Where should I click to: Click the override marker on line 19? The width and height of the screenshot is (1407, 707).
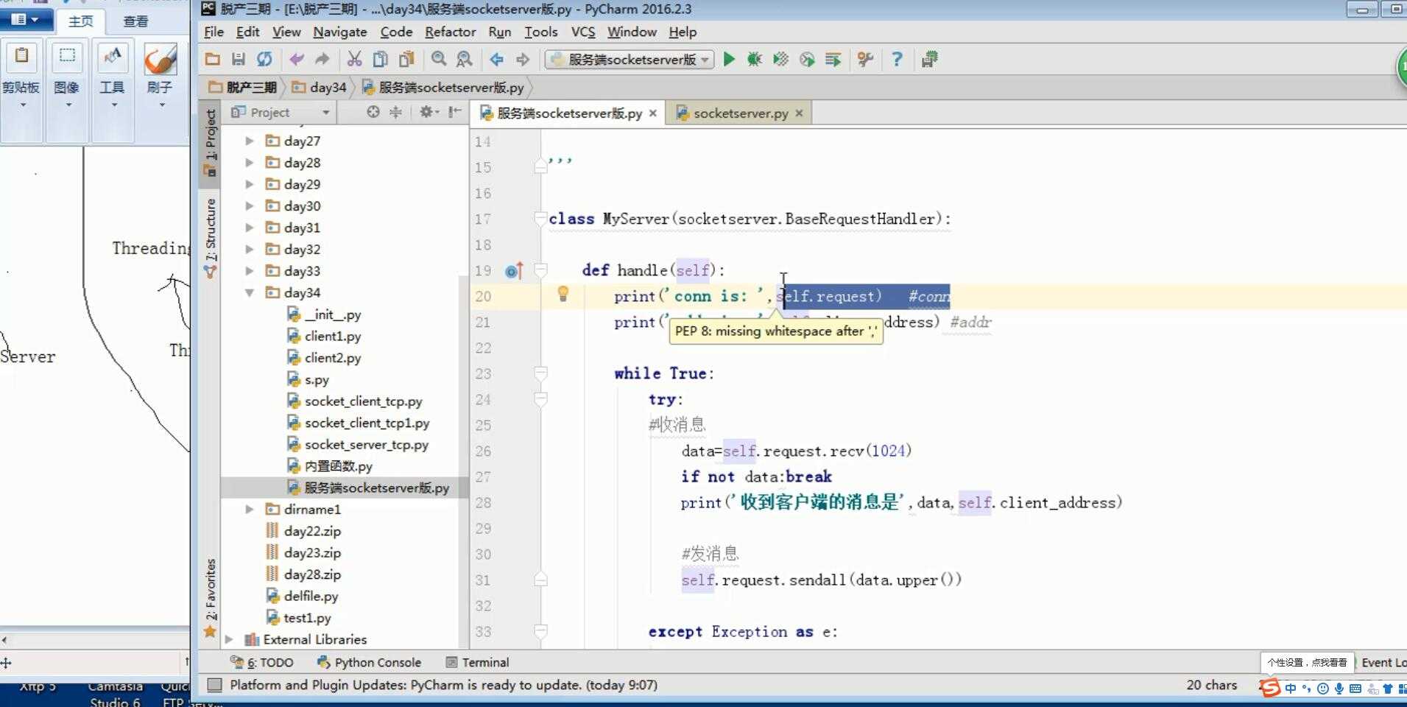[514, 271]
